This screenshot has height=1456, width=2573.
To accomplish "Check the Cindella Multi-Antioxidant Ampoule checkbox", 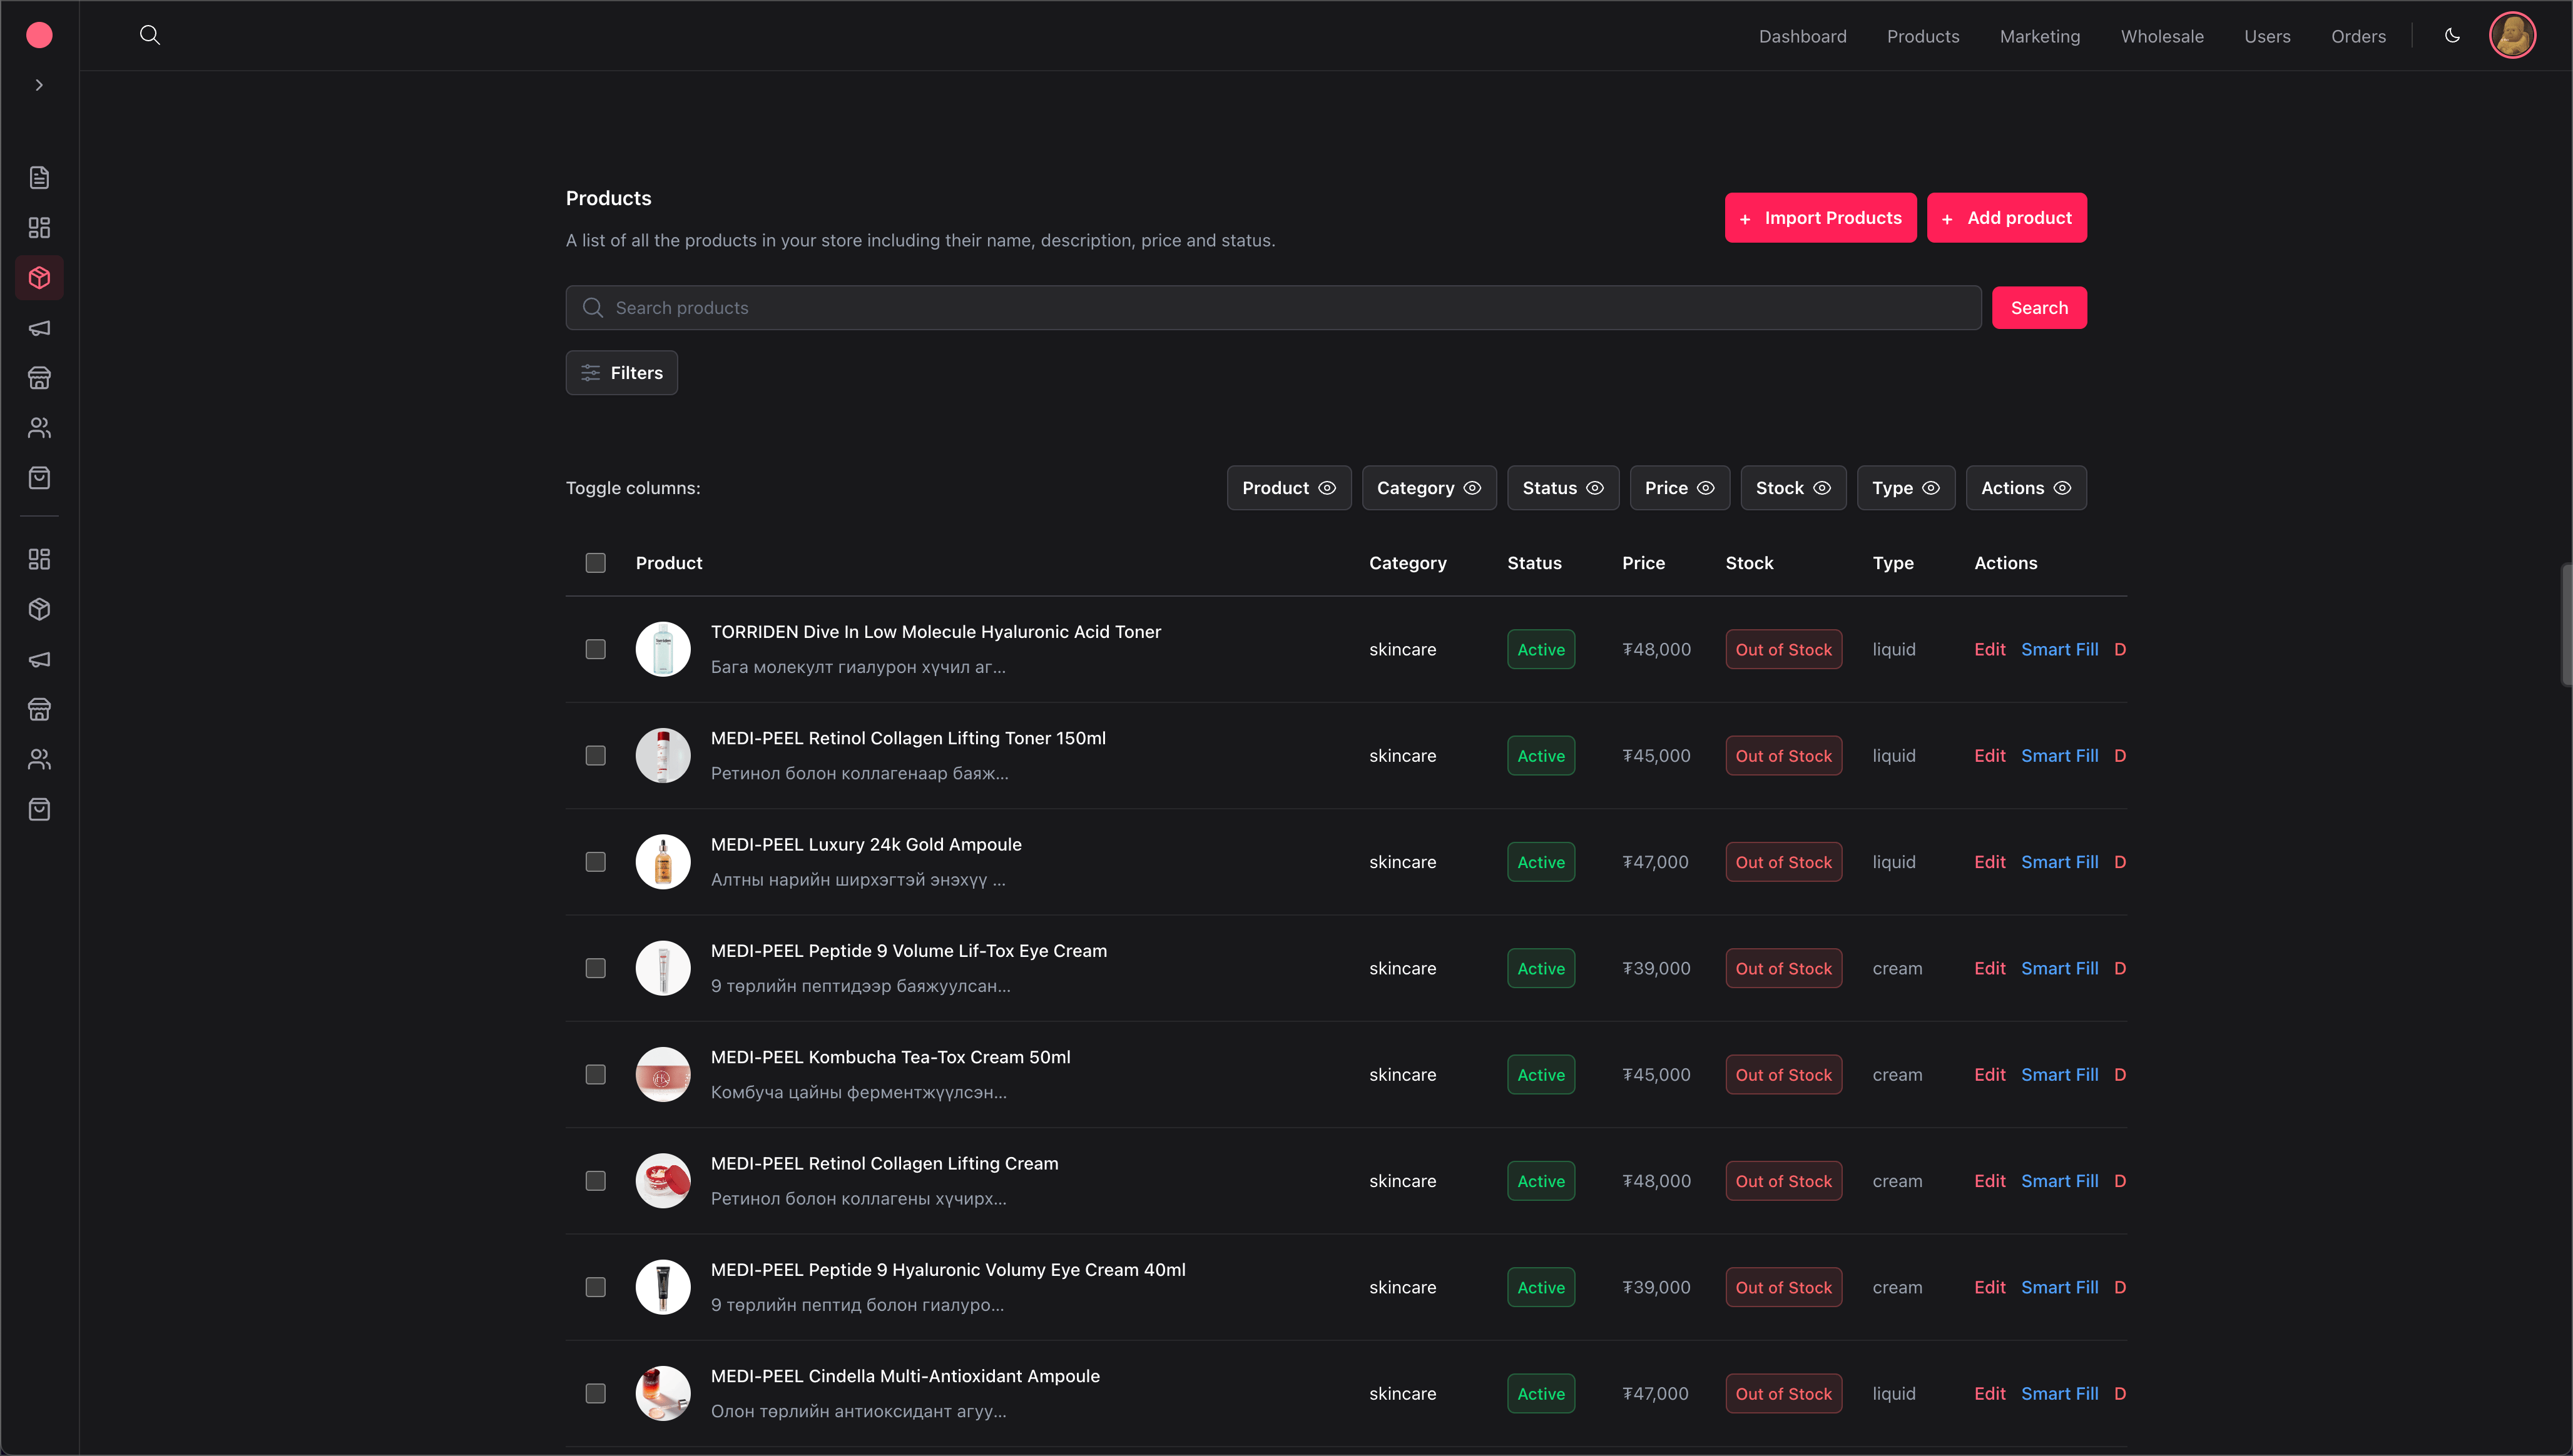I will click(595, 1394).
